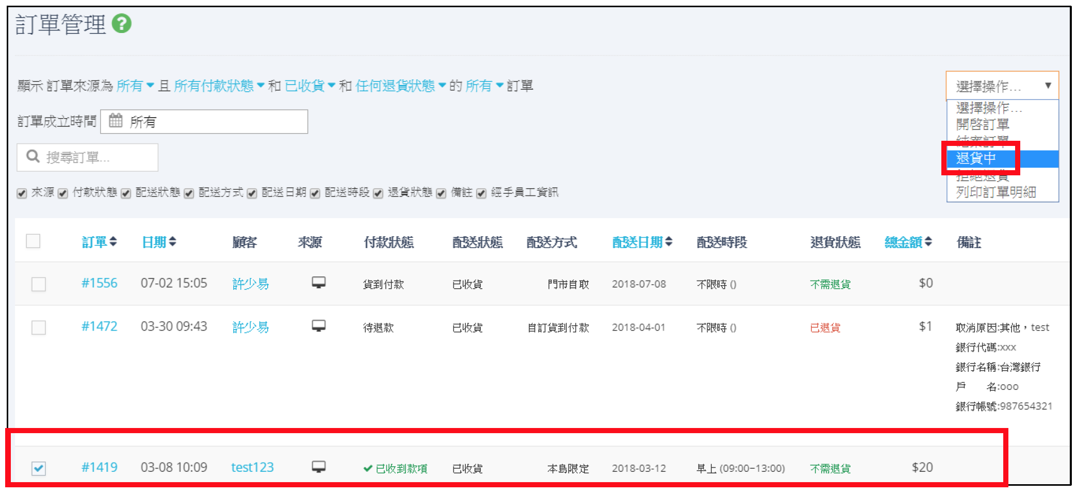1077x494 pixels.
Task: Click the sort arrows next to 訂單 header
Action: pos(113,241)
